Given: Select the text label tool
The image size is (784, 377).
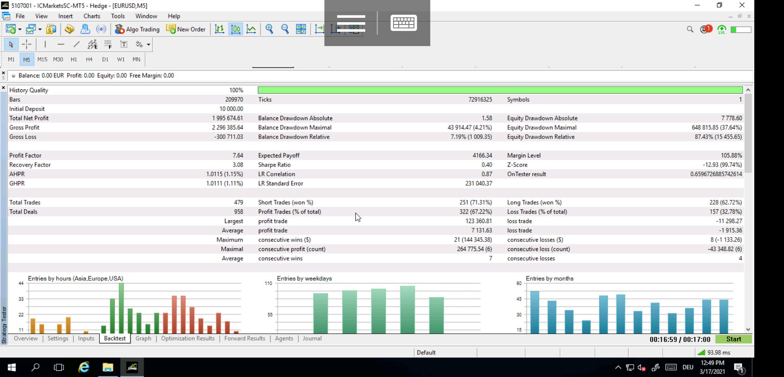Looking at the screenshot, I should pyautogui.click(x=124, y=44).
